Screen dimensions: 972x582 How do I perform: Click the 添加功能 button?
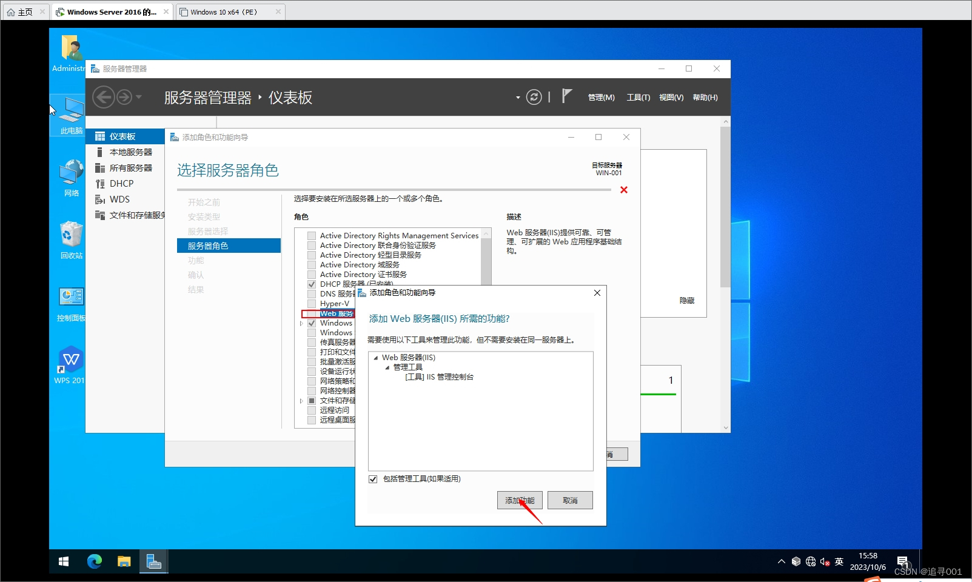point(520,500)
